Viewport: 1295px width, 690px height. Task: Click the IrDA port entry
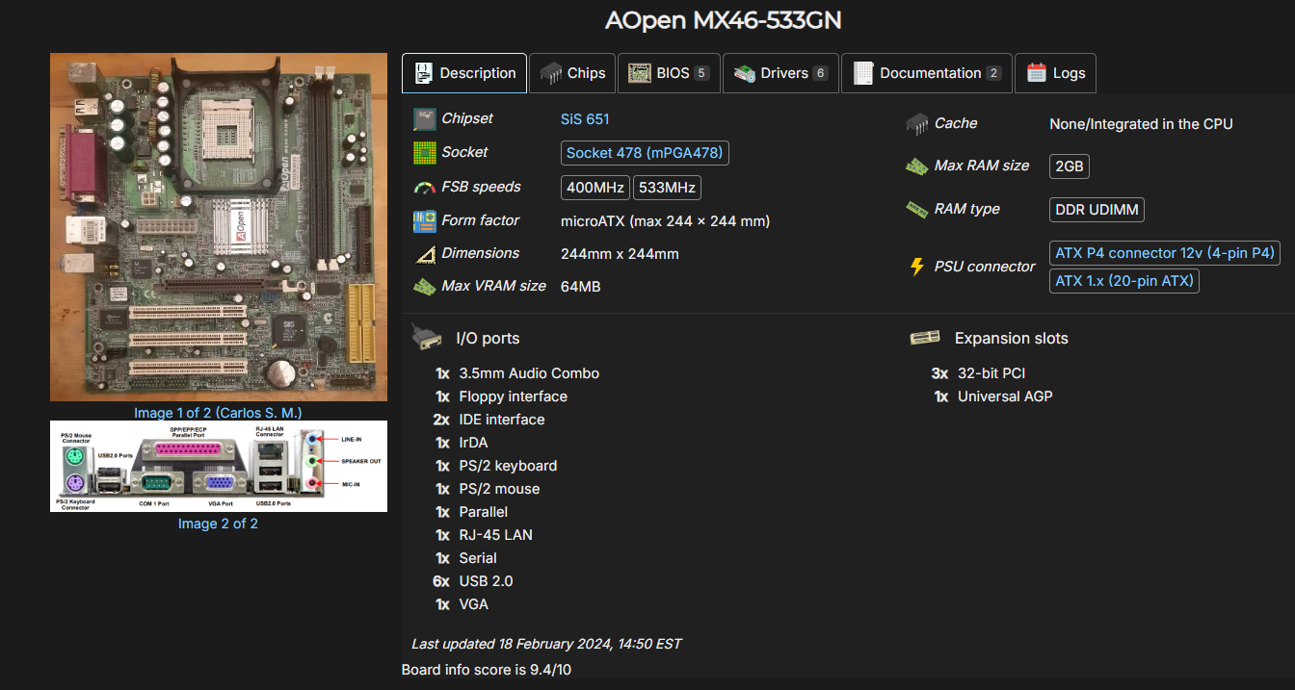tap(474, 443)
